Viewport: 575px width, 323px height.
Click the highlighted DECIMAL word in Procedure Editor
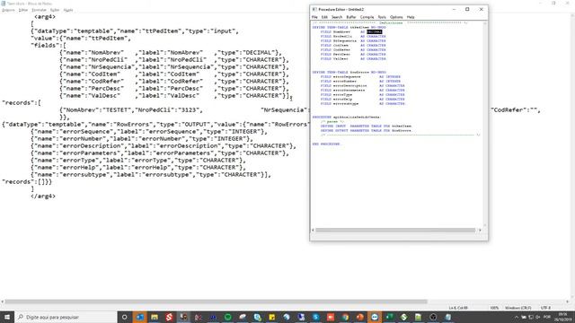[x=375, y=32]
